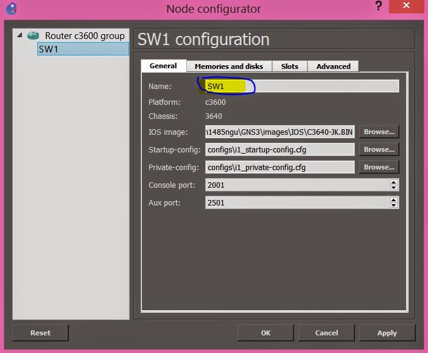Select the SW1 node in tree
This screenshot has width=428, height=353.
83,49
